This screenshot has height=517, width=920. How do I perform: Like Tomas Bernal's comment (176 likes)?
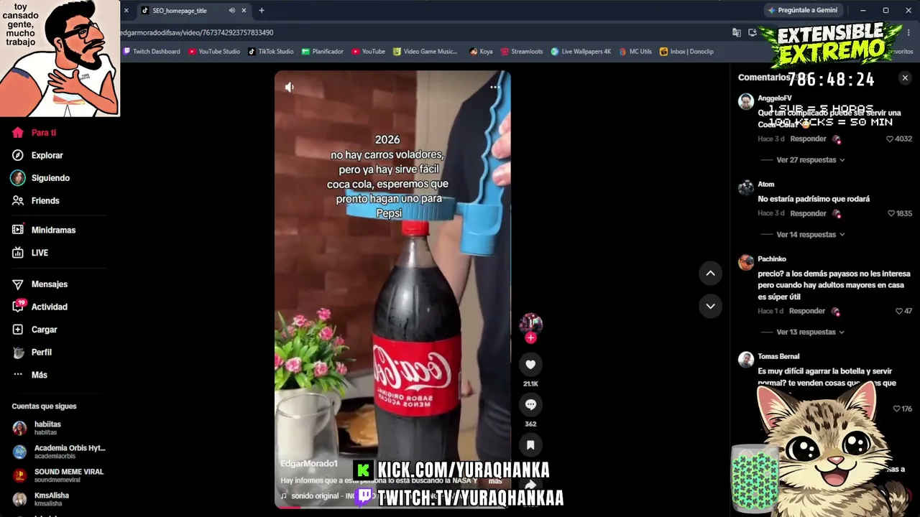click(x=896, y=409)
